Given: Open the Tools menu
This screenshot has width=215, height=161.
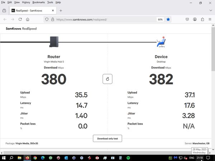Looking at the screenshot, I should 50,3.
